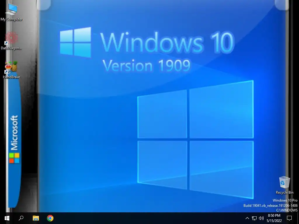
Task: Open taskbar search magnifier
Action: (21, 218)
